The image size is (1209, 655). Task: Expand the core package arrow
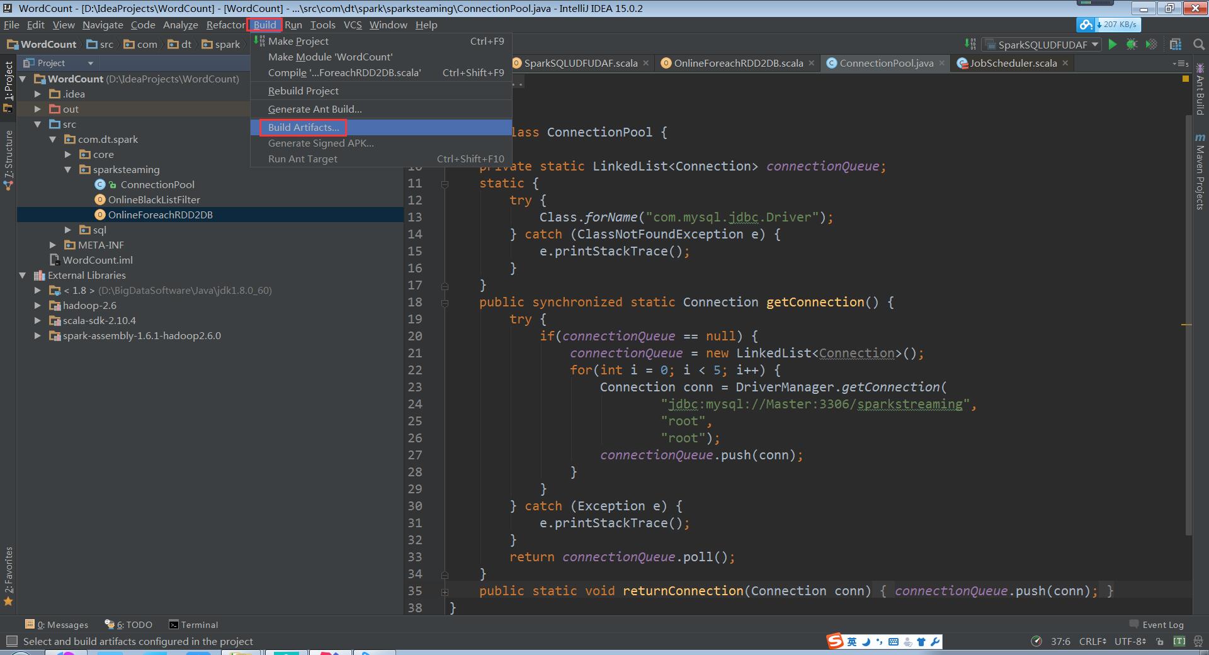tap(68, 154)
